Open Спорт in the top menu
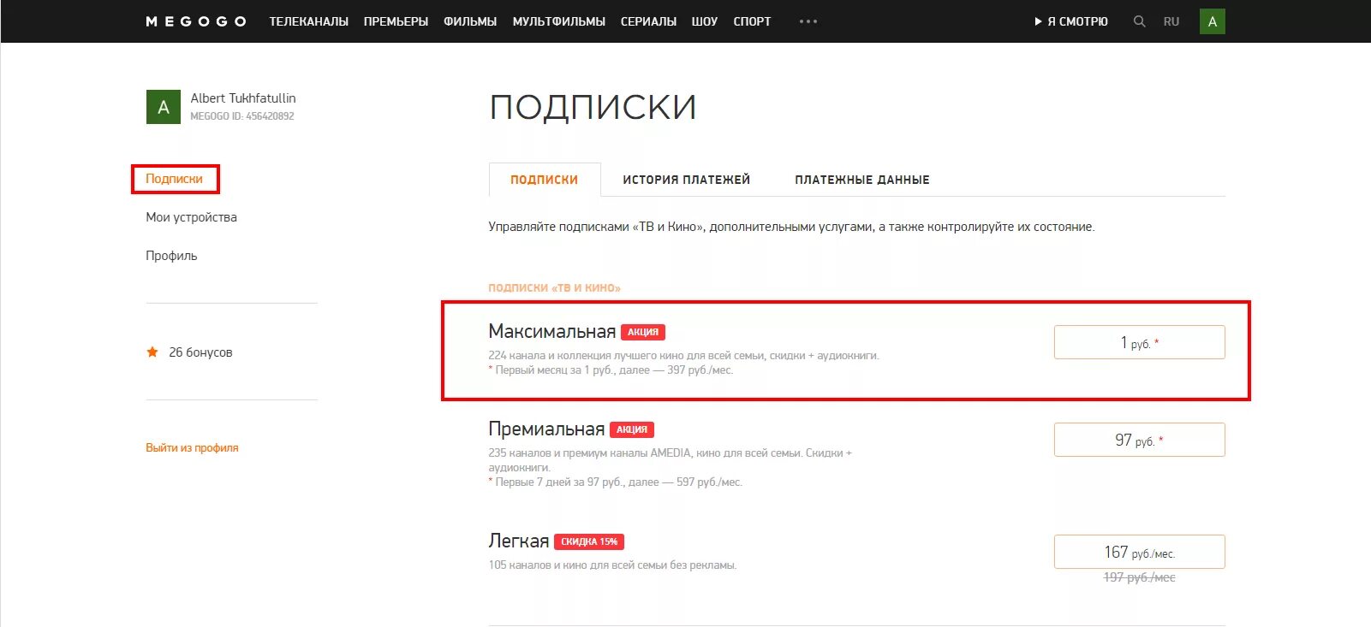 [x=752, y=21]
